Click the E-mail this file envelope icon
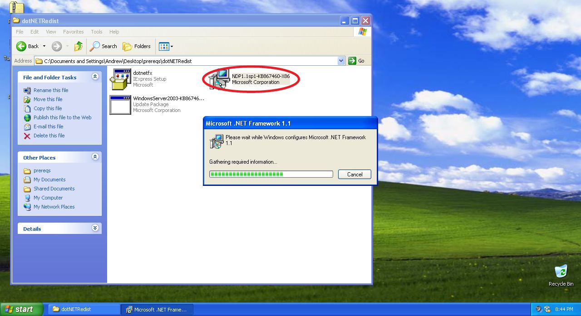The image size is (581, 316). (x=27, y=126)
